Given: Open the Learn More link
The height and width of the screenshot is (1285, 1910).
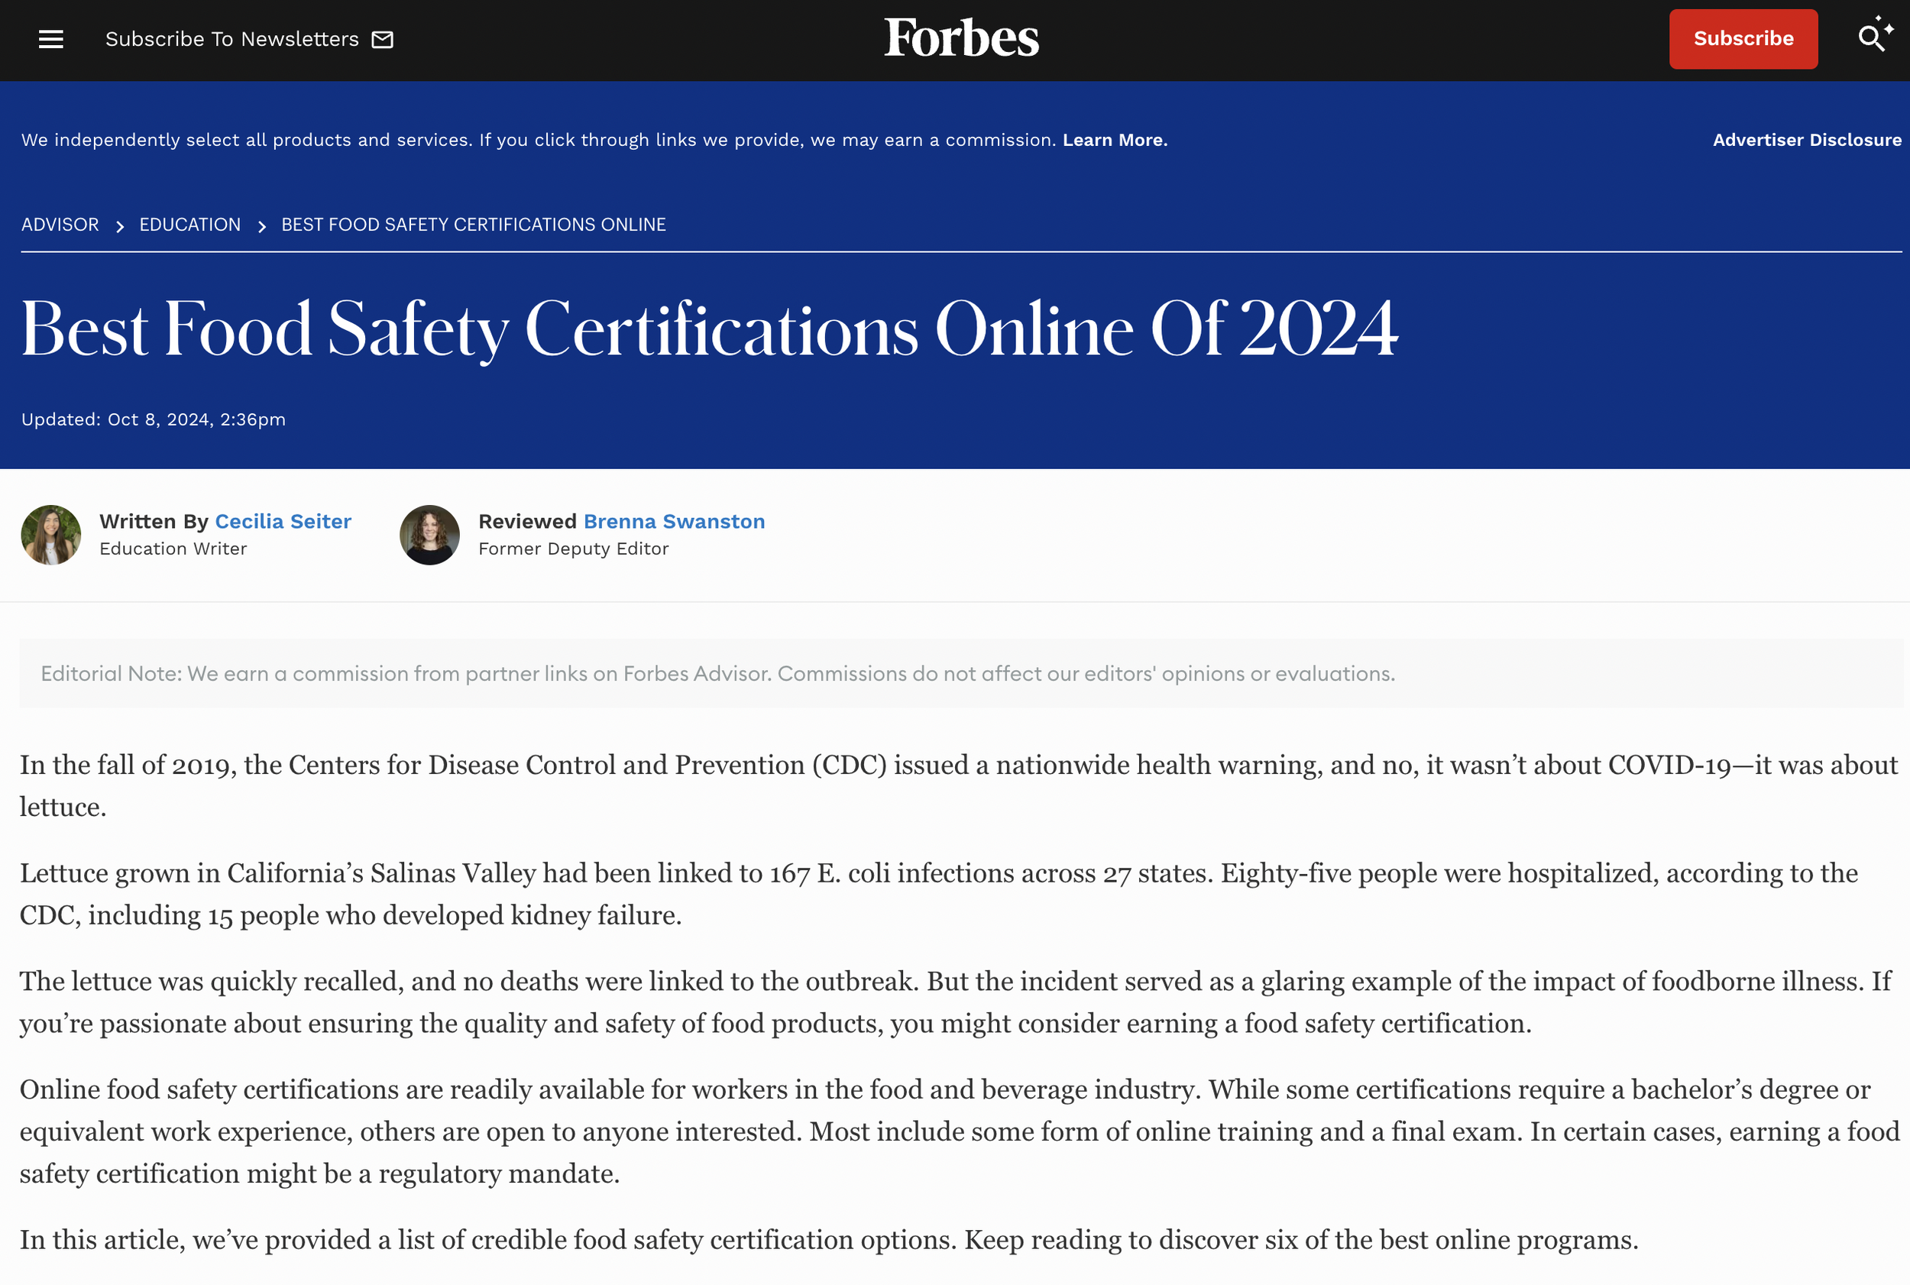Looking at the screenshot, I should pyautogui.click(x=1115, y=139).
